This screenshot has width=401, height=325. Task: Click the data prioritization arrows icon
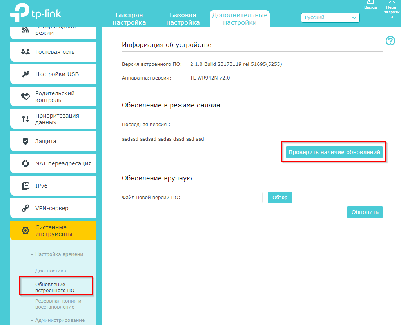[25, 119]
